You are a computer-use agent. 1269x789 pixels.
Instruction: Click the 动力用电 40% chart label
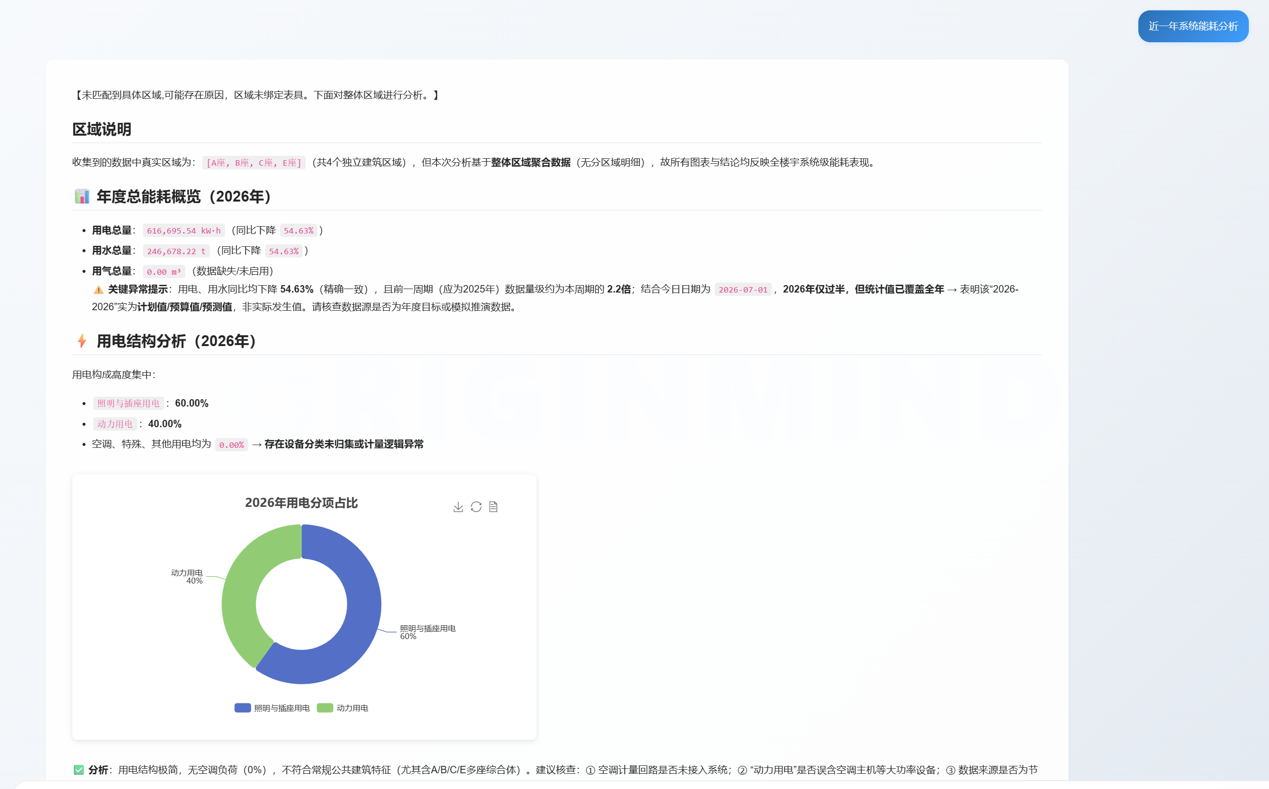click(187, 577)
